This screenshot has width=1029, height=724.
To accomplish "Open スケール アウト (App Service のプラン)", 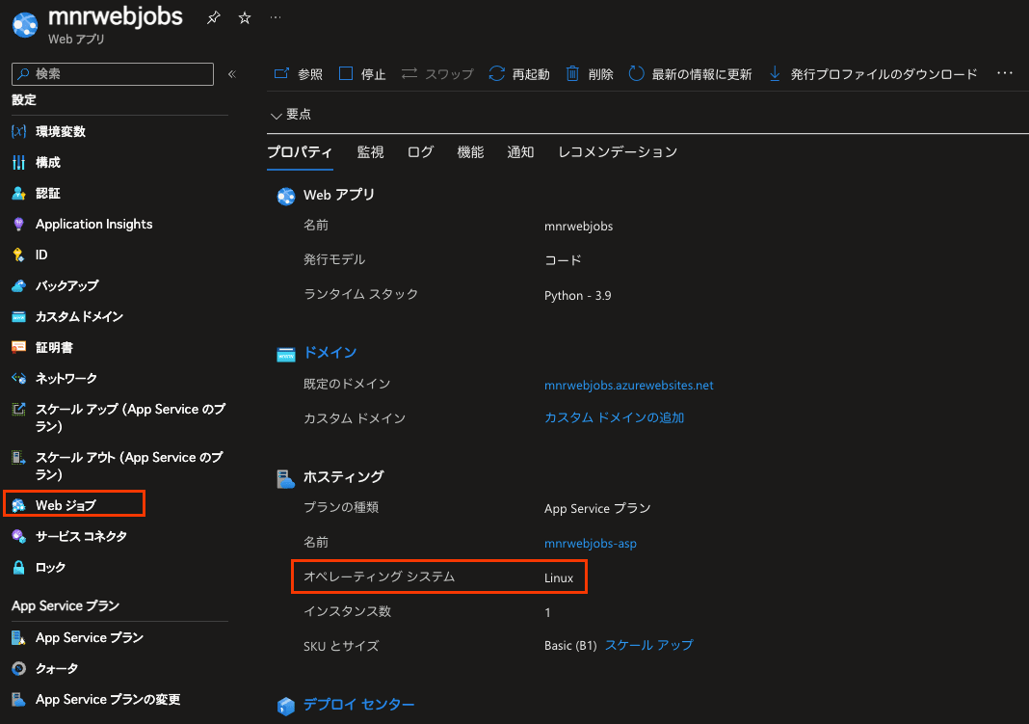I will pos(129,466).
